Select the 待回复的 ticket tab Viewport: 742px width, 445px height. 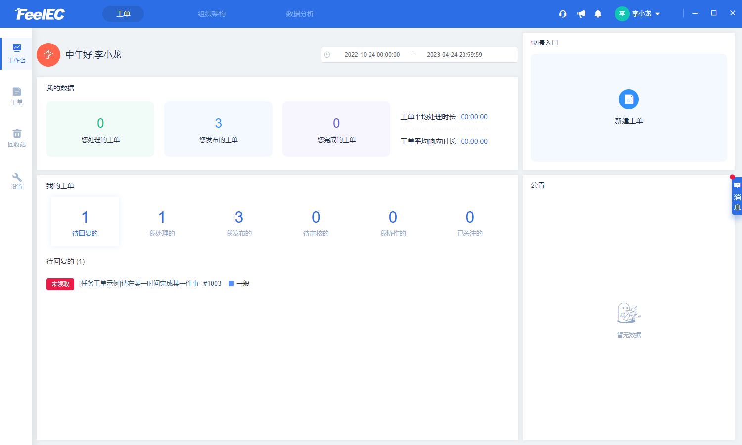(85, 222)
